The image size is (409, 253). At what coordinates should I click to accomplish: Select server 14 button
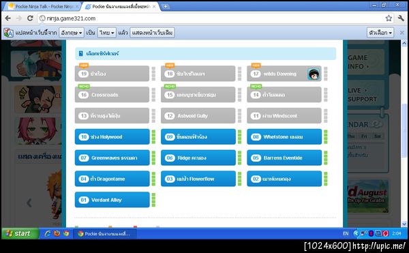point(284,95)
